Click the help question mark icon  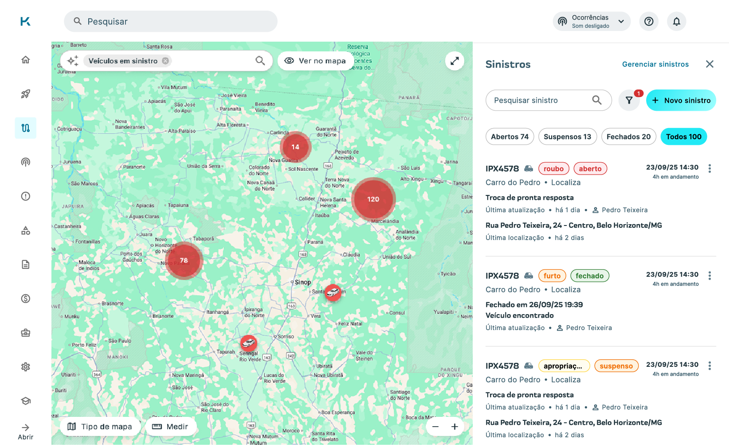649,21
